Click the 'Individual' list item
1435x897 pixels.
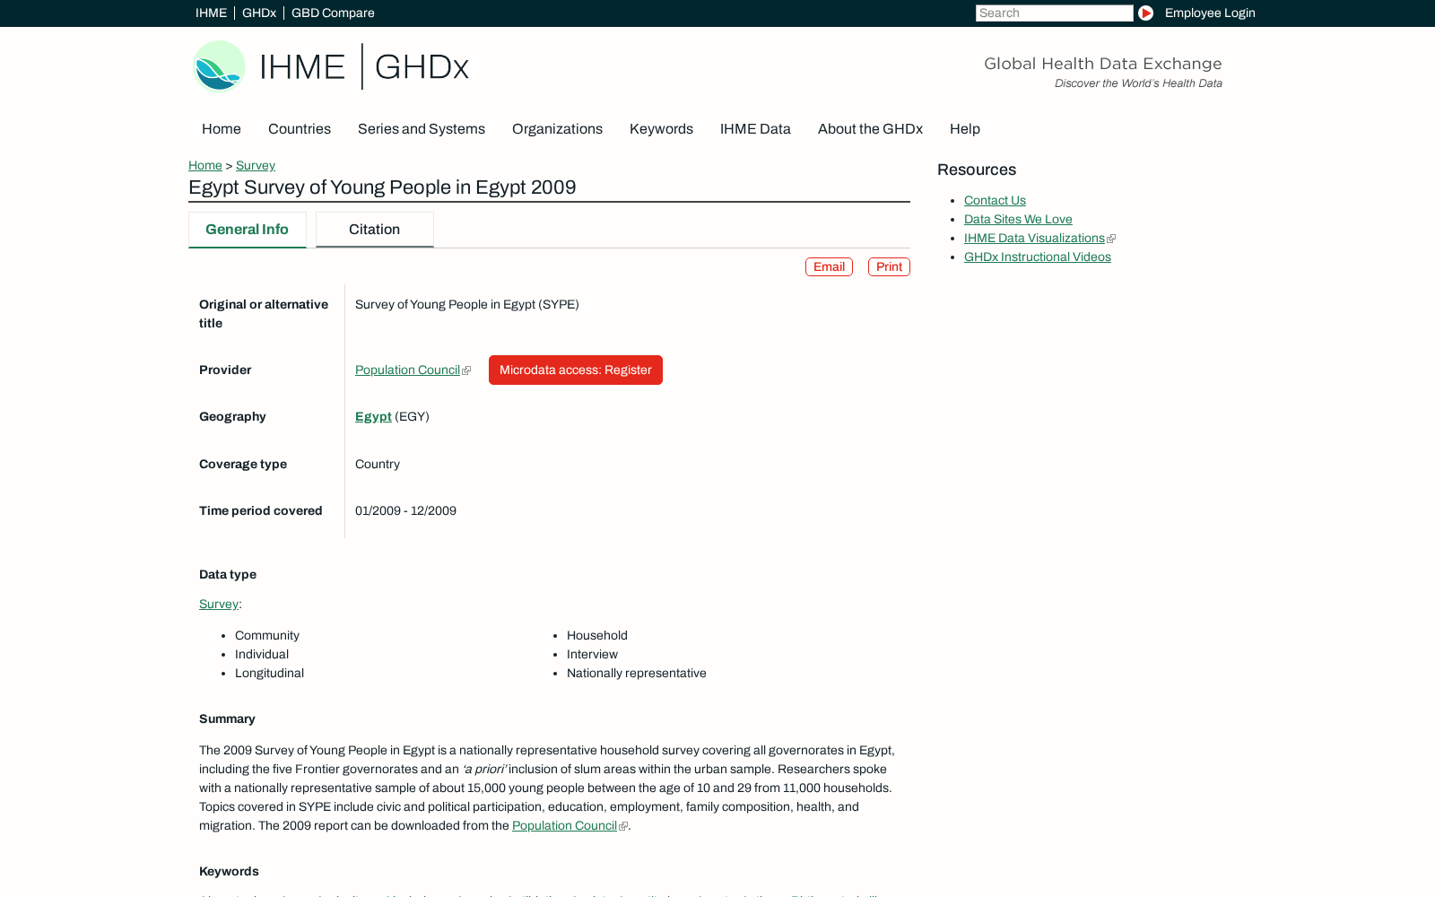(262, 654)
